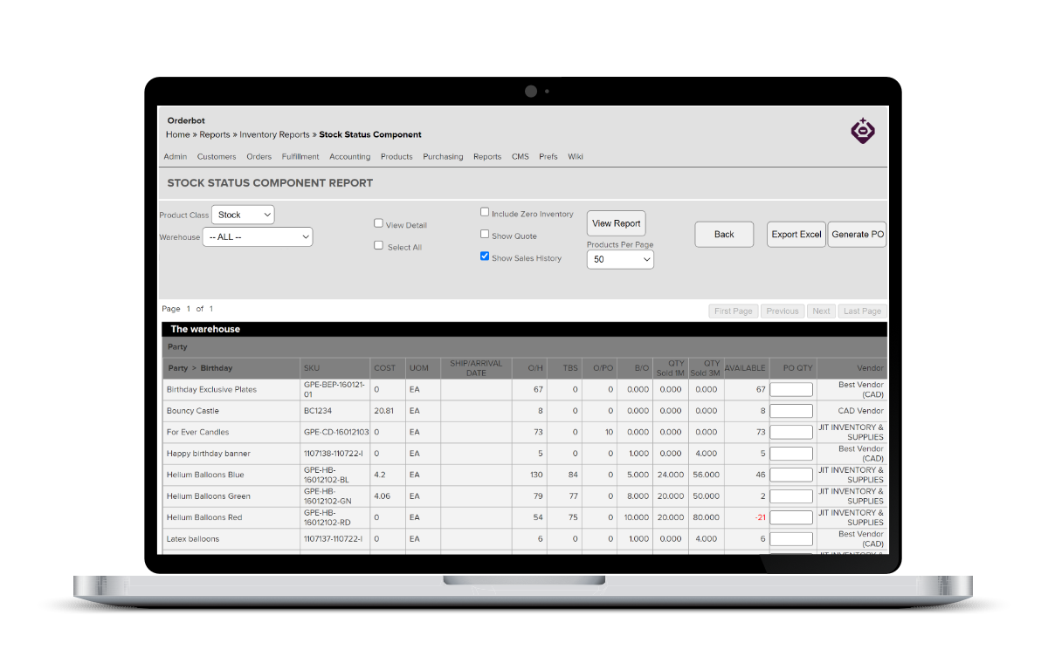Screen dimensions: 1048x670
Task: Check the Select All option
Action: coord(378,244)
